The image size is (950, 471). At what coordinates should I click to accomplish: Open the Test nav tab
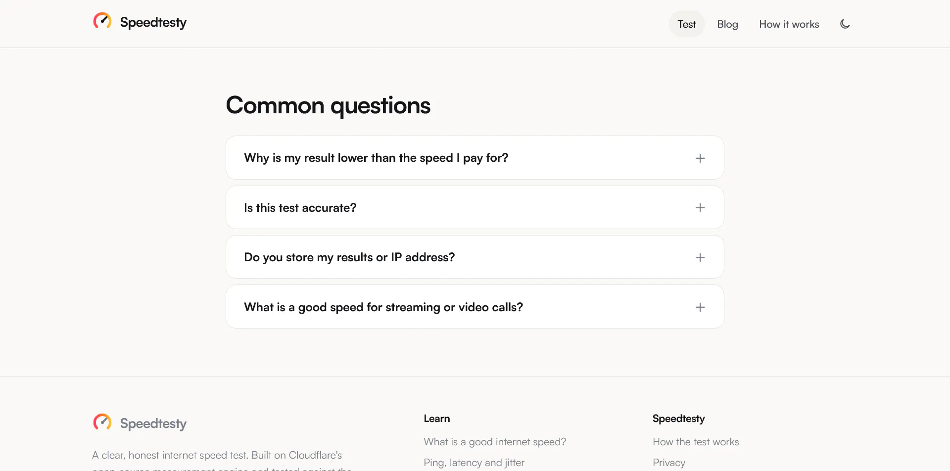(687, 24)
